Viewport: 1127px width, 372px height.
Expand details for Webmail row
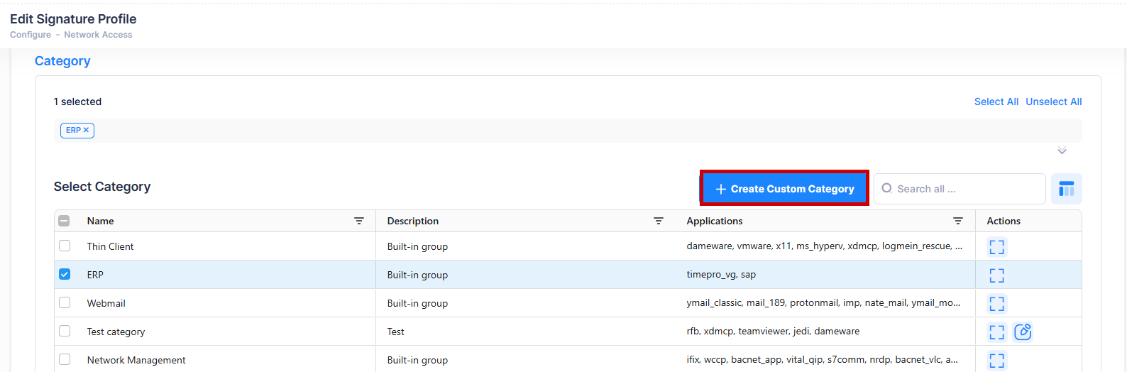tap(996, 304)
